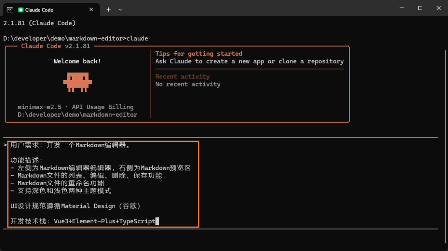Select the Recent activity heading

[183, 76]
